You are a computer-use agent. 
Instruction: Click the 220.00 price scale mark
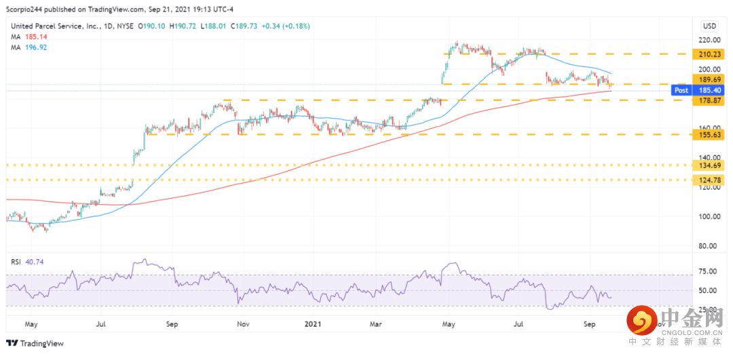coord(709,40)
